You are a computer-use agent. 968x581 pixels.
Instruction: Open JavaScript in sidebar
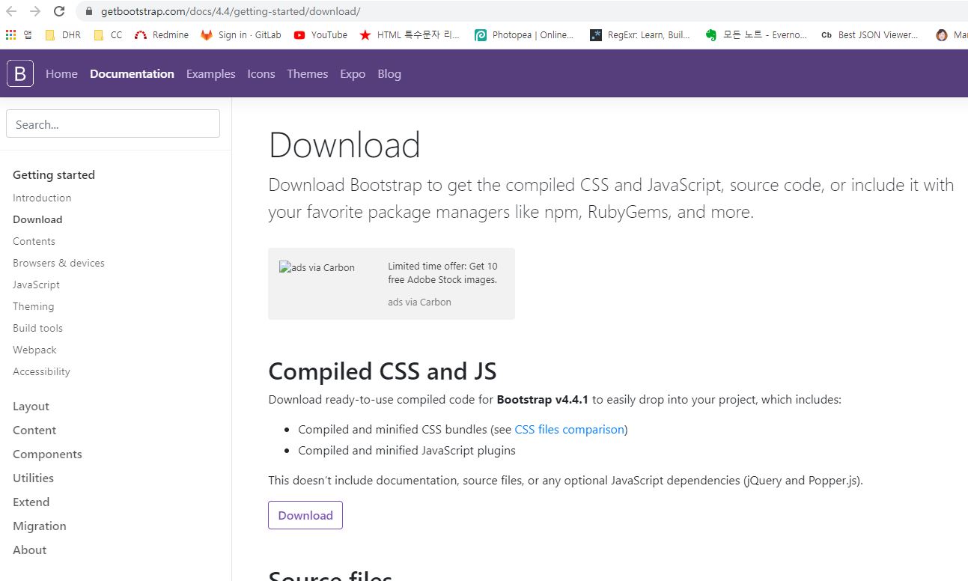tap(36, 285)
